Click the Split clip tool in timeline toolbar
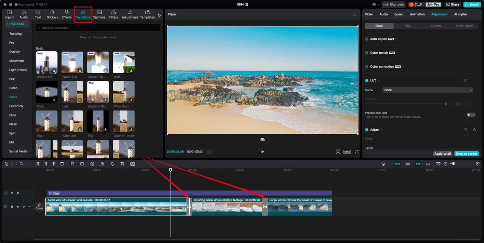 coord(38,164)
